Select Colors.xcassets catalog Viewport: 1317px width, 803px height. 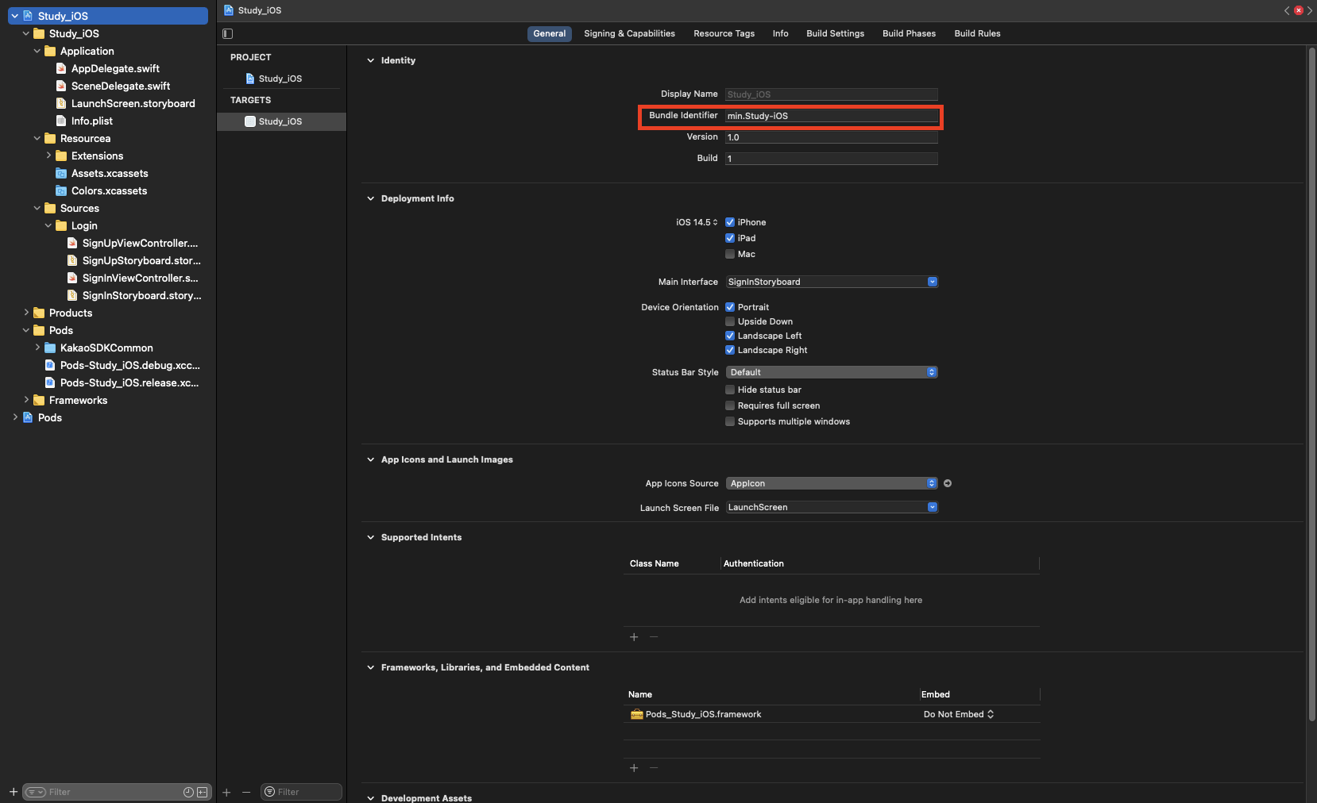pos(109,190)
